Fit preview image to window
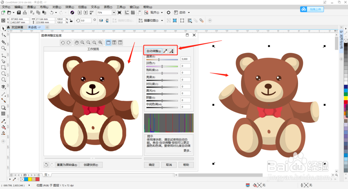 tap(95, 43)
